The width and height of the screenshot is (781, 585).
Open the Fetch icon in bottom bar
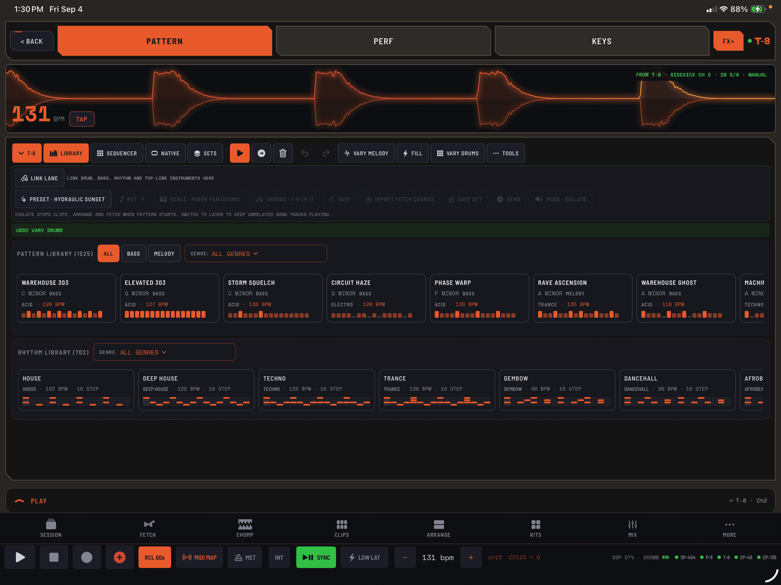pos(148,528)
